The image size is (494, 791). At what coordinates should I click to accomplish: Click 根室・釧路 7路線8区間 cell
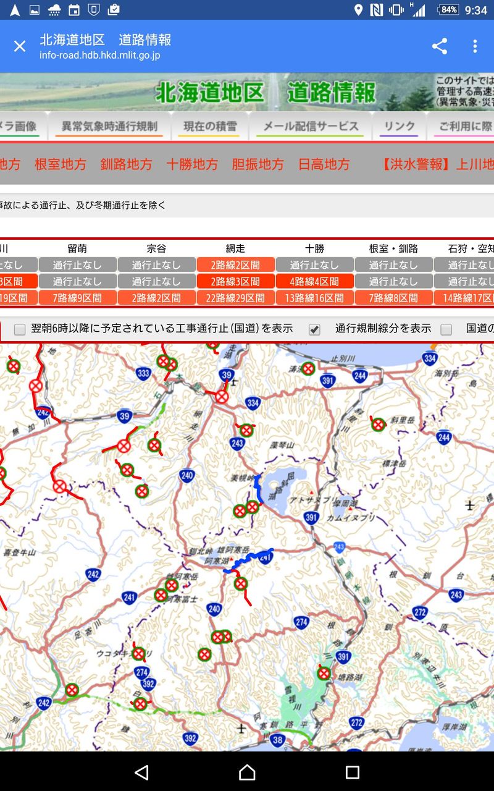[393, 298]
